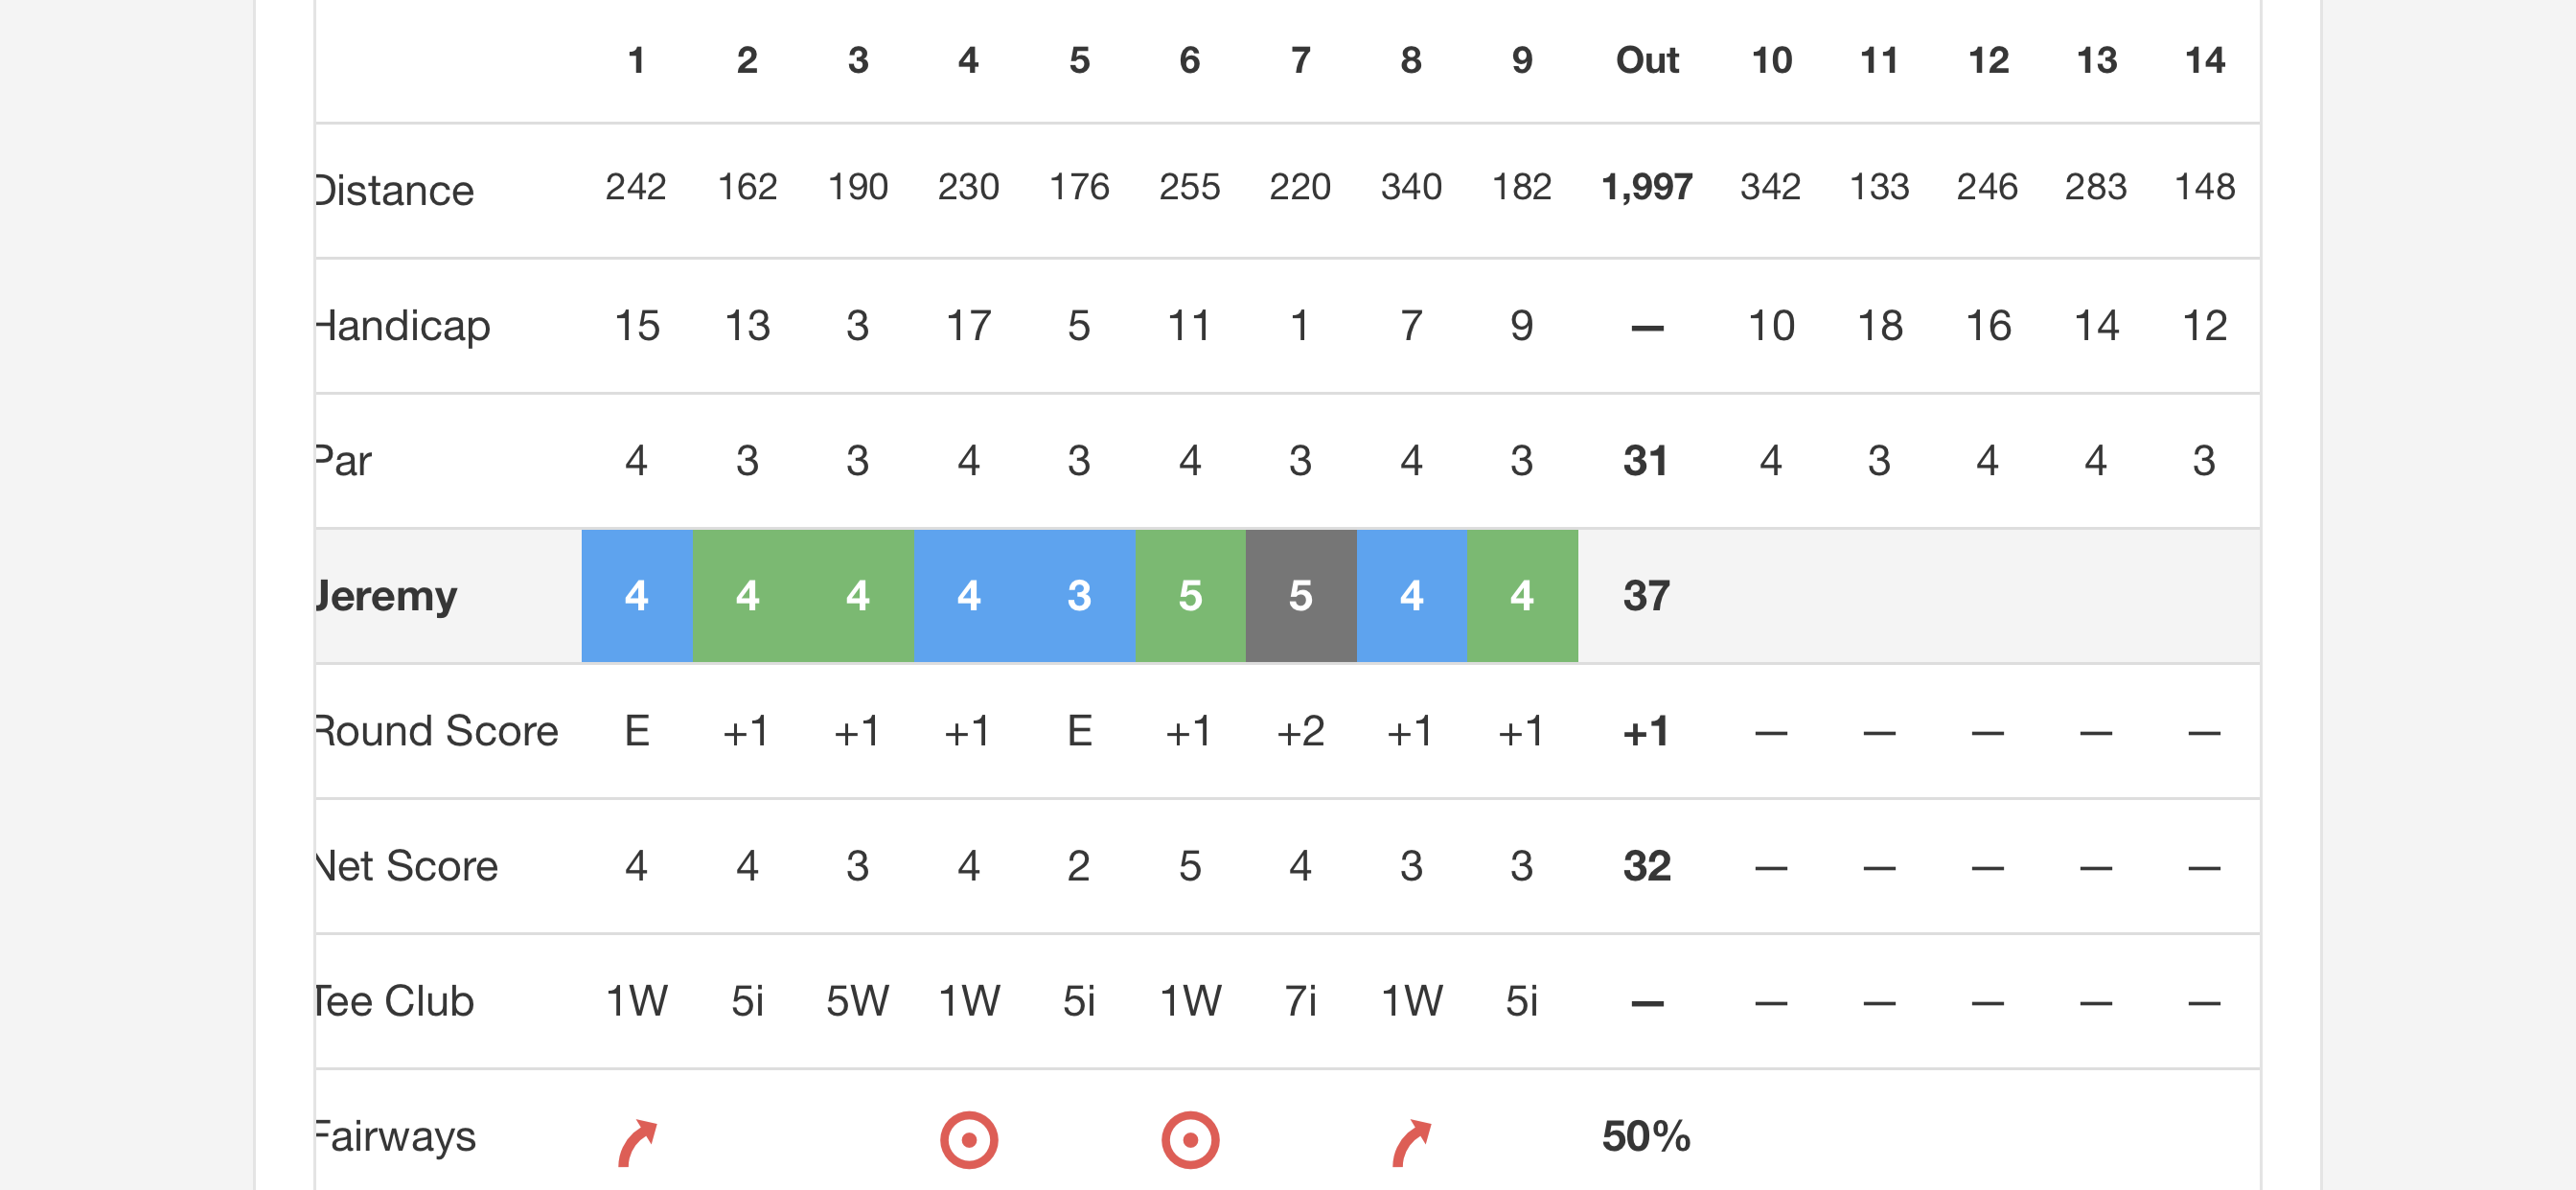The height and width of the screenshot is (1190, 2576).
Task: Select Jeremy's green score 5 on hole 6
Action: 1190,596
